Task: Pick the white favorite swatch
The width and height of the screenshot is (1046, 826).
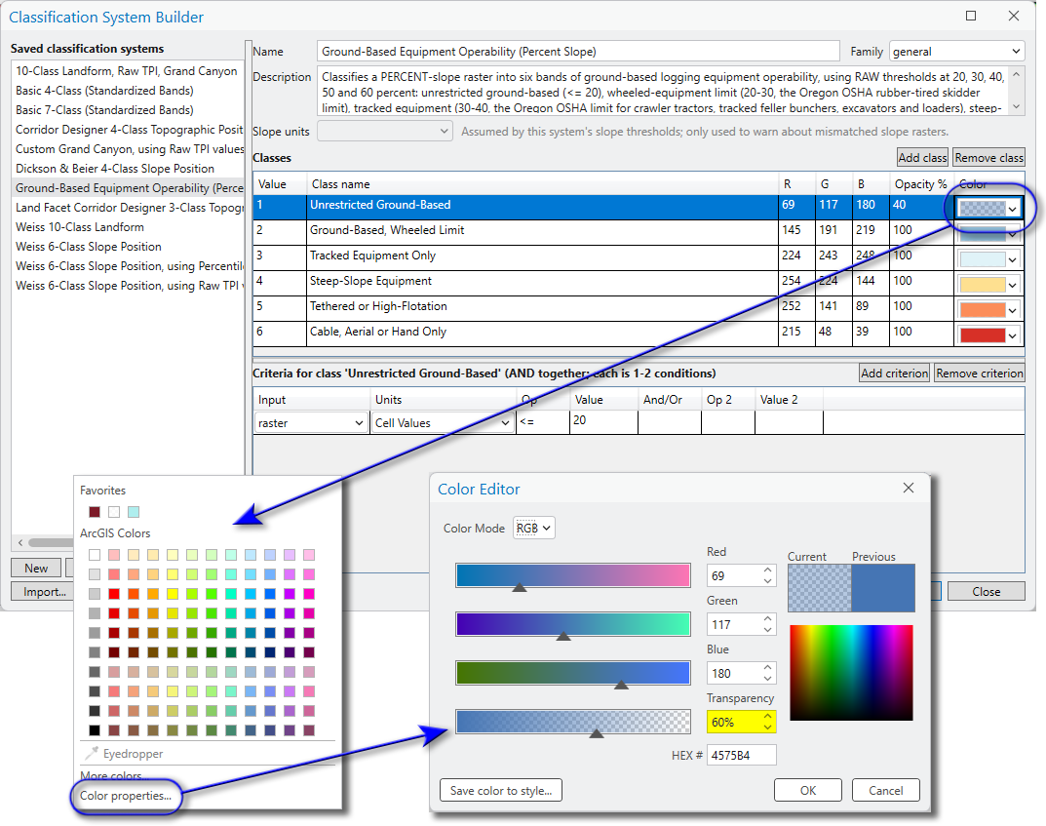Action: [114, 512]
